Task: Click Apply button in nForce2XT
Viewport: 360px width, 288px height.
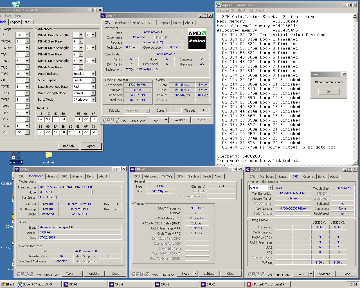Action: (x=91, y=146)
